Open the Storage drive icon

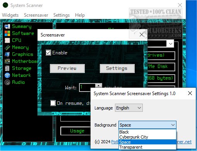[7, 68]
